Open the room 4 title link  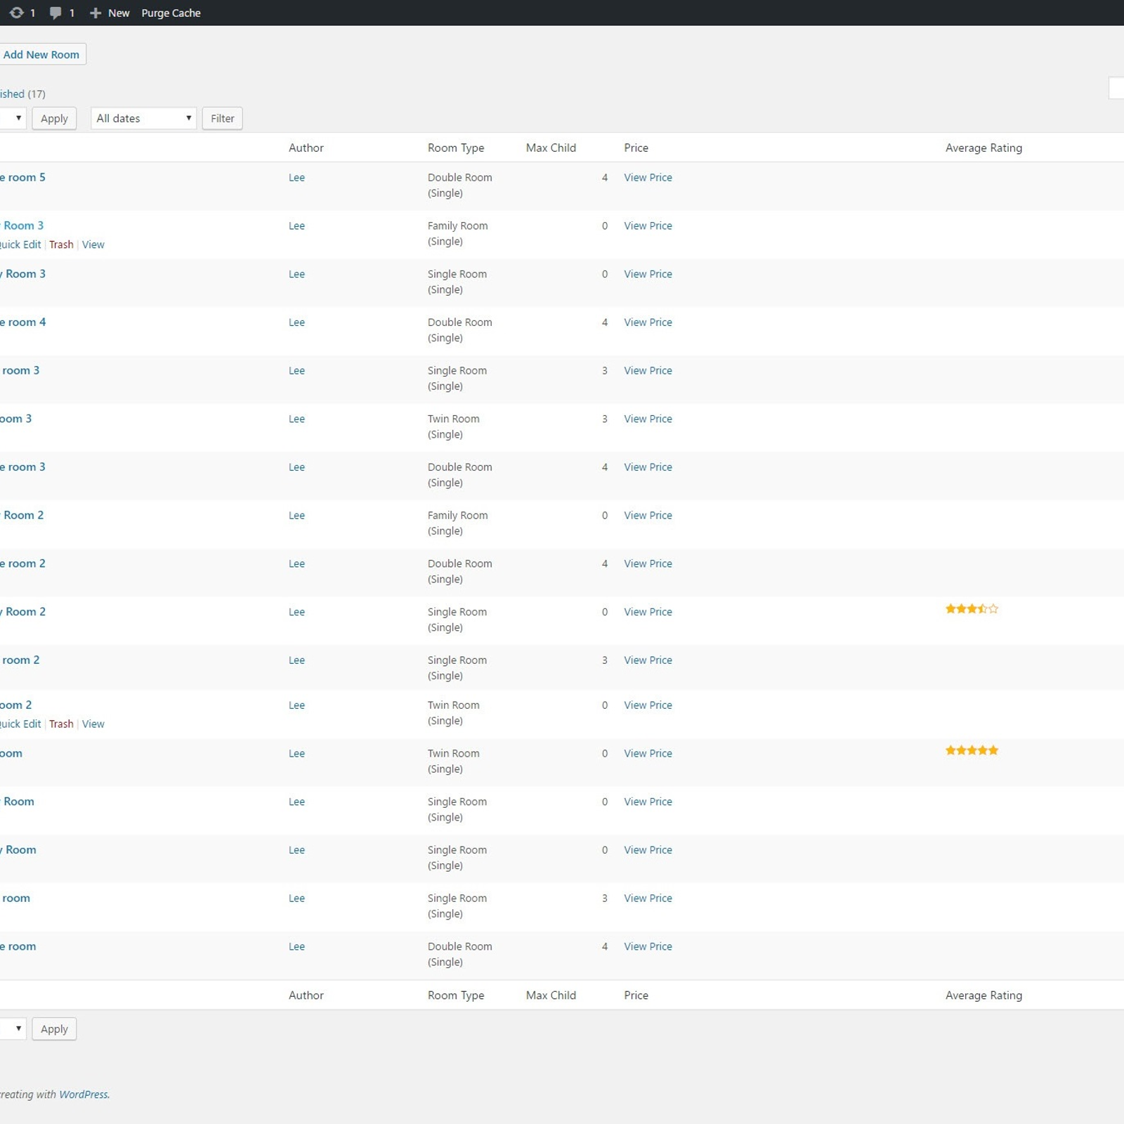[x=22, y=322]
